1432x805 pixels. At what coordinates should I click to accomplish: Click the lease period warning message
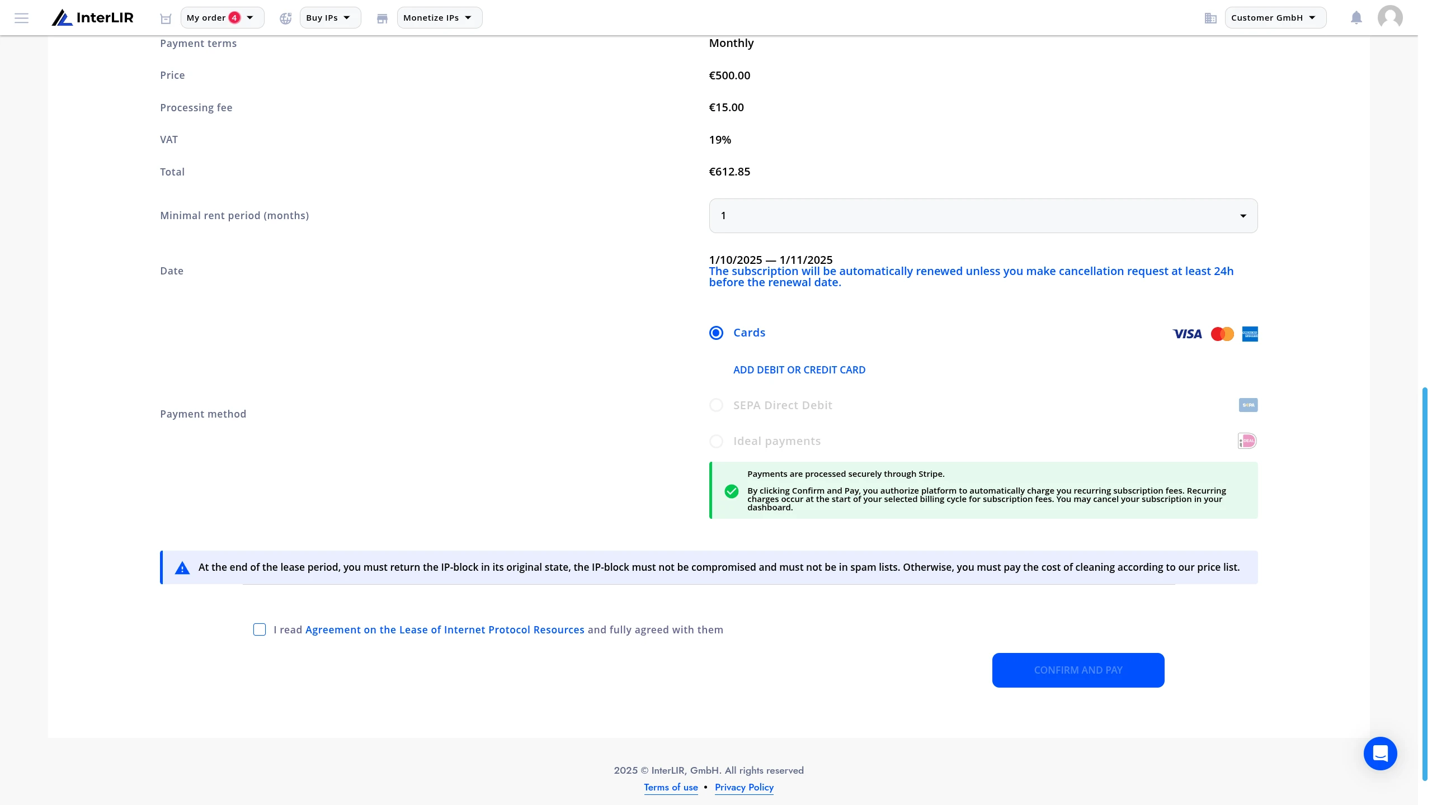[719, 567]
